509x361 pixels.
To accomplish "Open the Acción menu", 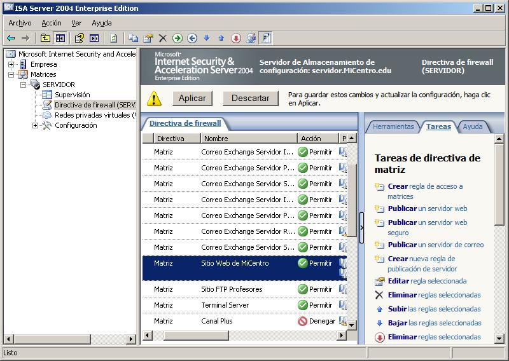I will (52, 23).
